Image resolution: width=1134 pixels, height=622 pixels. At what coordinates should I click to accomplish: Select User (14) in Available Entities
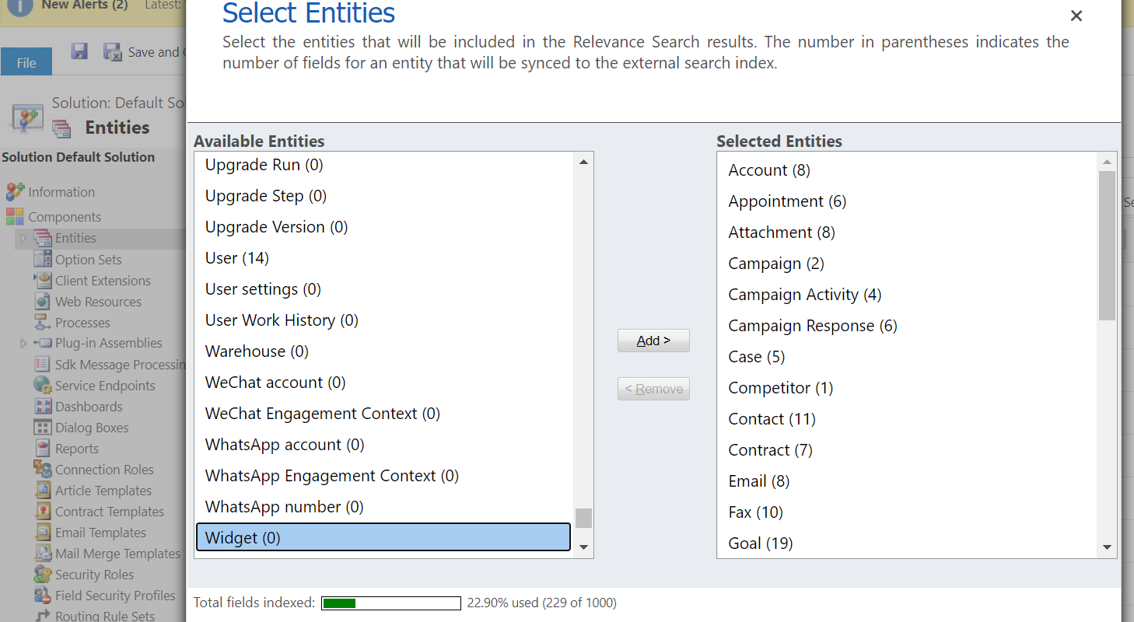click(237, 258)
